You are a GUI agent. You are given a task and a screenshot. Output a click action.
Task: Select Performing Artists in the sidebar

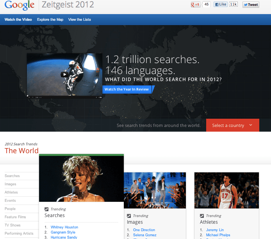click(x=19, y=233)
